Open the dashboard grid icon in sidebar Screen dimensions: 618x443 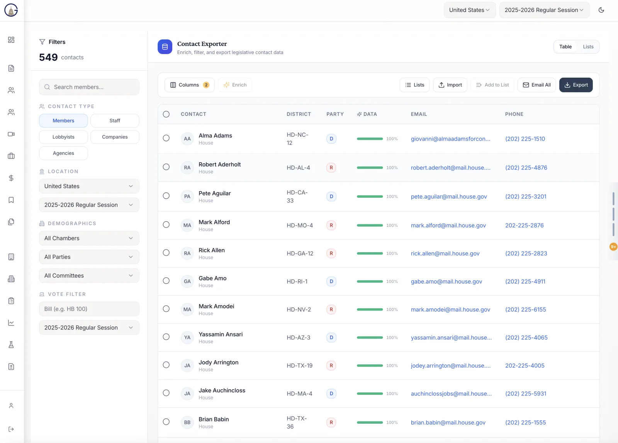[x=11, y=40]
